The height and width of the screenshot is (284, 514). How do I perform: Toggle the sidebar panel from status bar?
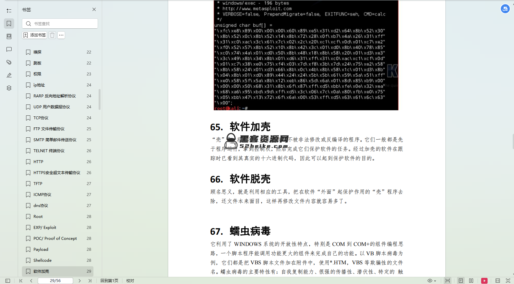(8, 281)
